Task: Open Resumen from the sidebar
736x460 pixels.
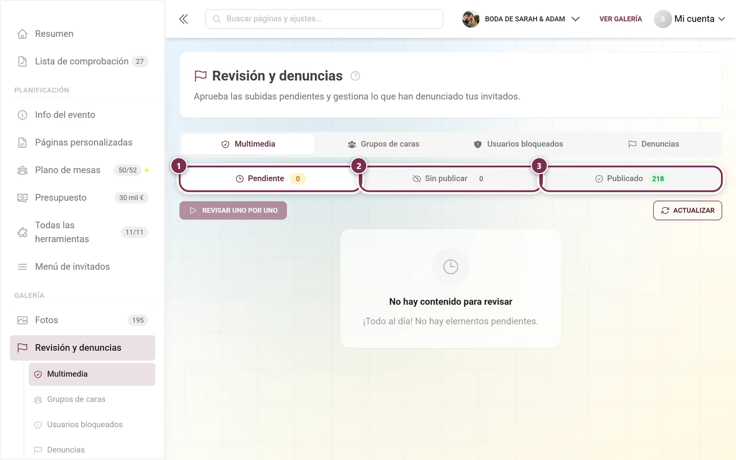Action: pyautogui.click(x=82, y=34)
